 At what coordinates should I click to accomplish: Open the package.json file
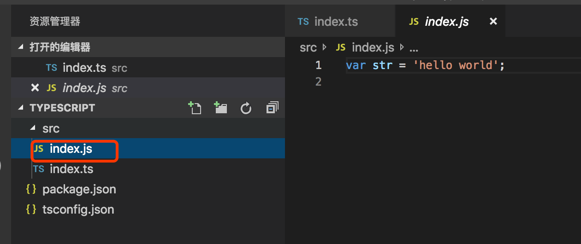pos(79,189)
